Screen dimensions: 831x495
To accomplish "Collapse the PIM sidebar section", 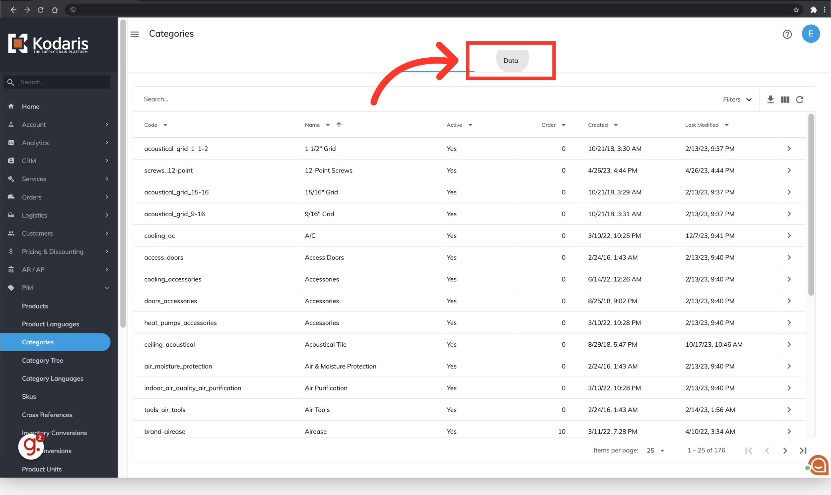I will [x=107, y=288].
